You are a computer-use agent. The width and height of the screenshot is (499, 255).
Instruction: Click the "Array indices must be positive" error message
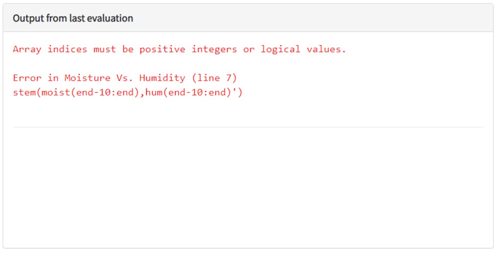179,49
